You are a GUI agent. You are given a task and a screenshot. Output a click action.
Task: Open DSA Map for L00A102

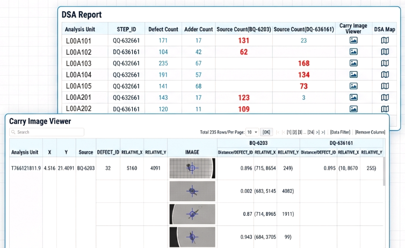[384, 52]
